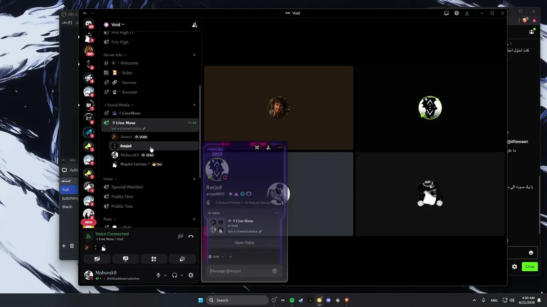Select MubarakS in the voice member list

click(154, 155)
